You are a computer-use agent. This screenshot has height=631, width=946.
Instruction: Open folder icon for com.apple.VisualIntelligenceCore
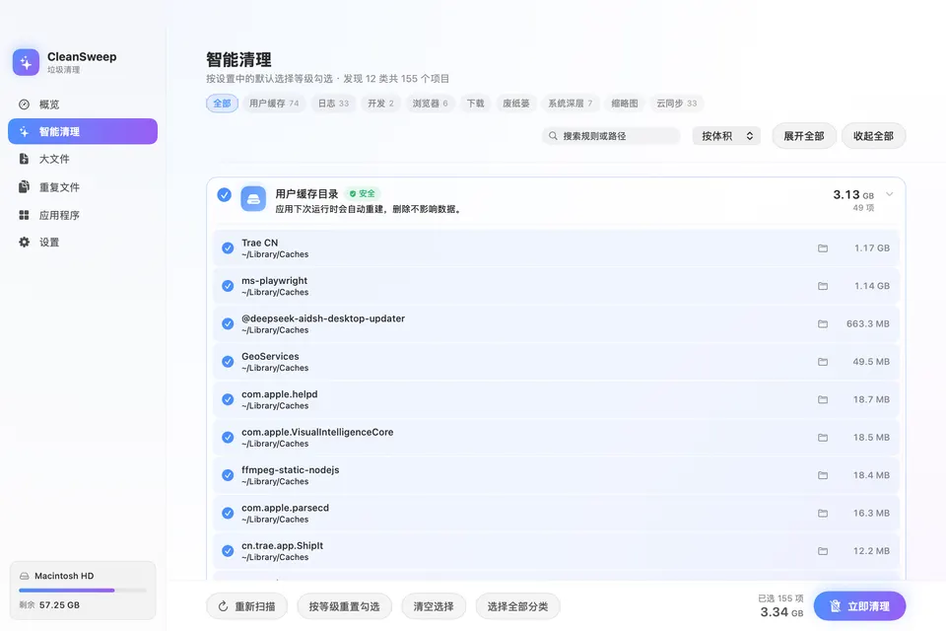(x=822, y=438)
